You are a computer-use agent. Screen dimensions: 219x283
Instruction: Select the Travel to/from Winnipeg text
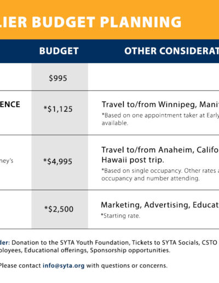pos(160,105)
